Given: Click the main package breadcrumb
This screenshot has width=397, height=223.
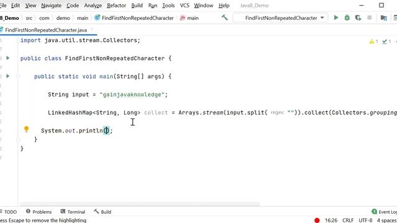Looking at the screenshot, I should coord(83,18).
